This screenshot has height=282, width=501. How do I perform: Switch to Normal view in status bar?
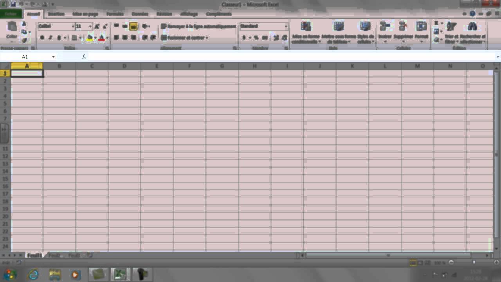tap(413, 263)
